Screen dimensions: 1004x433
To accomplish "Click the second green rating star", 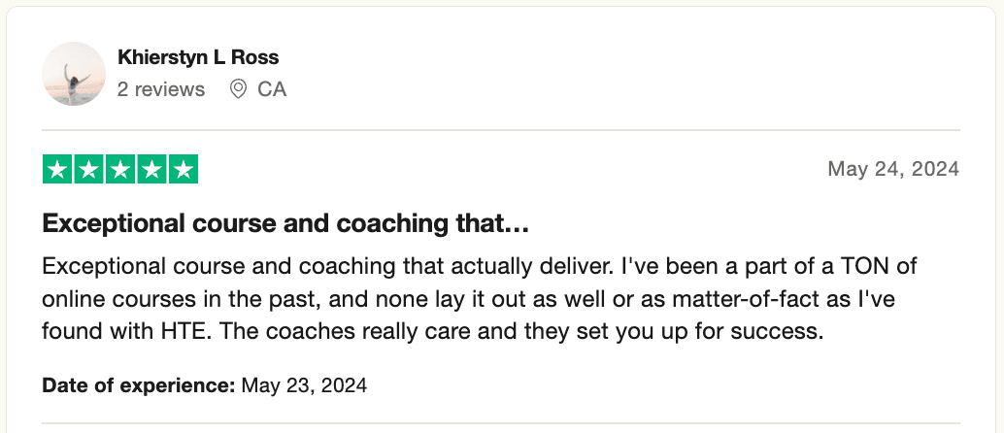I will click(89, 169).
